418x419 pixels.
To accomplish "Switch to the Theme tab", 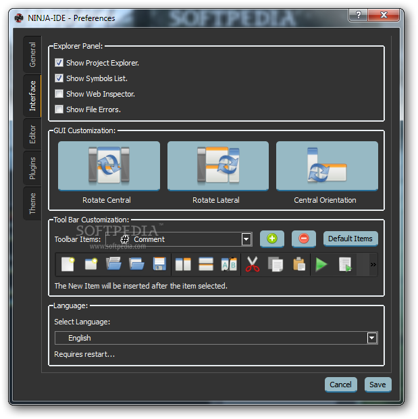I will click(32, 203).
